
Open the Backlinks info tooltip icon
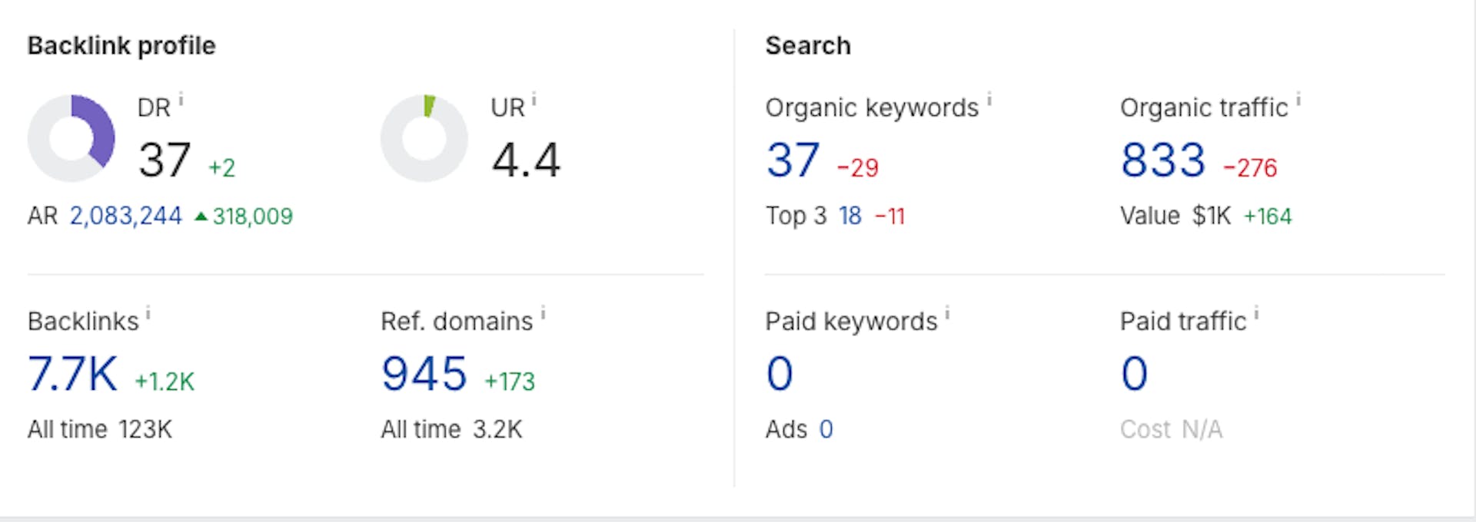148,312
